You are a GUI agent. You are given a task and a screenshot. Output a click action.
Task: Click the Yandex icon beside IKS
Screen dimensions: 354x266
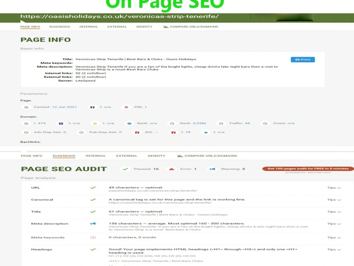tap(137, 133)
